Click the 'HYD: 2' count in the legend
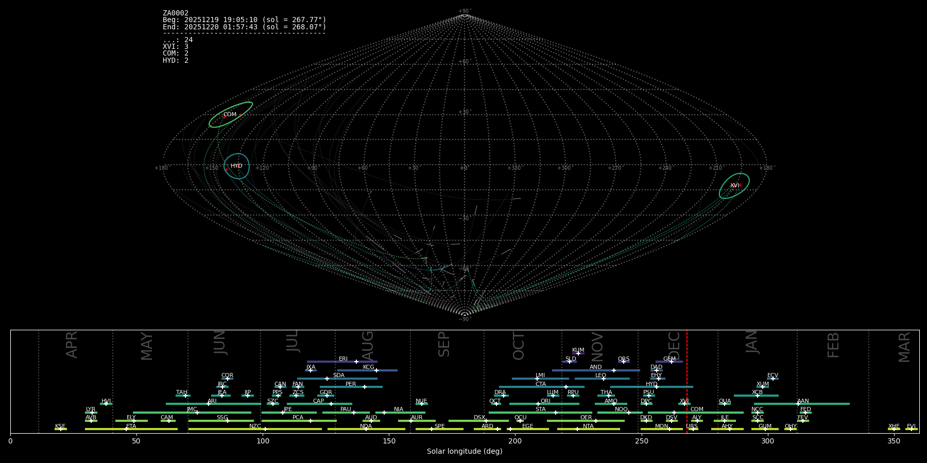Image resolution: width=927 pixels, height=463 pixels. [x=176, y=61]
